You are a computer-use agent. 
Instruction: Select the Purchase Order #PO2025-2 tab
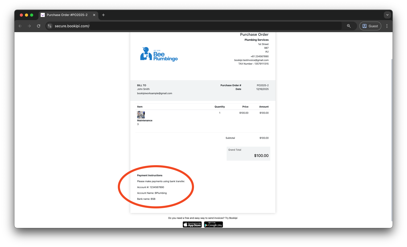tap(68, 15)
